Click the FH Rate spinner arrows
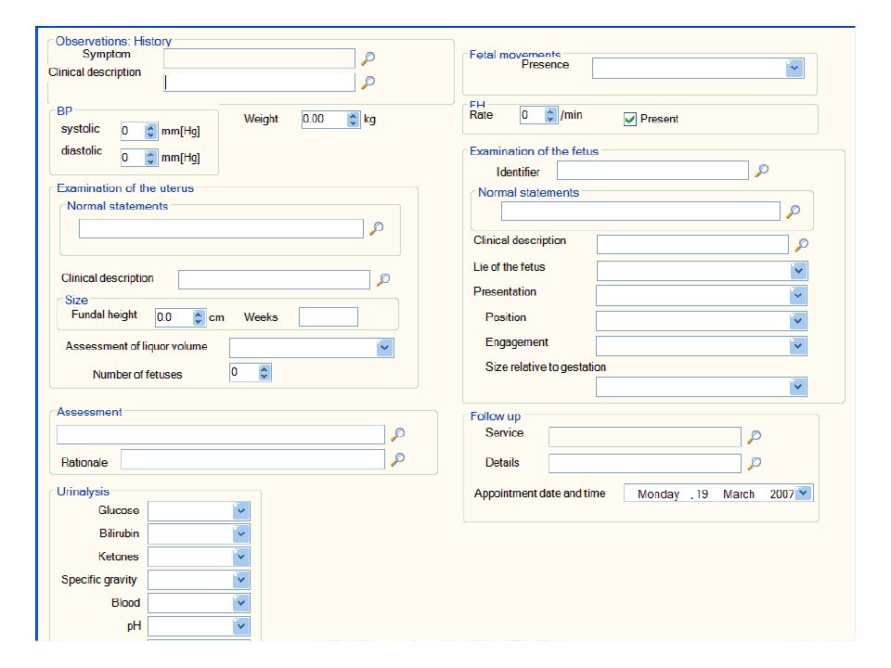This screenshot has height=668, width=891. pyautogui.click(x=550, y=115)
